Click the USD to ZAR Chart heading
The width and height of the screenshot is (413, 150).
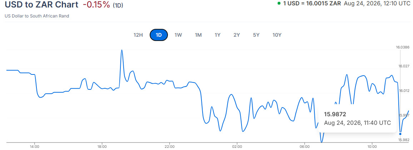tap(41, 5)
